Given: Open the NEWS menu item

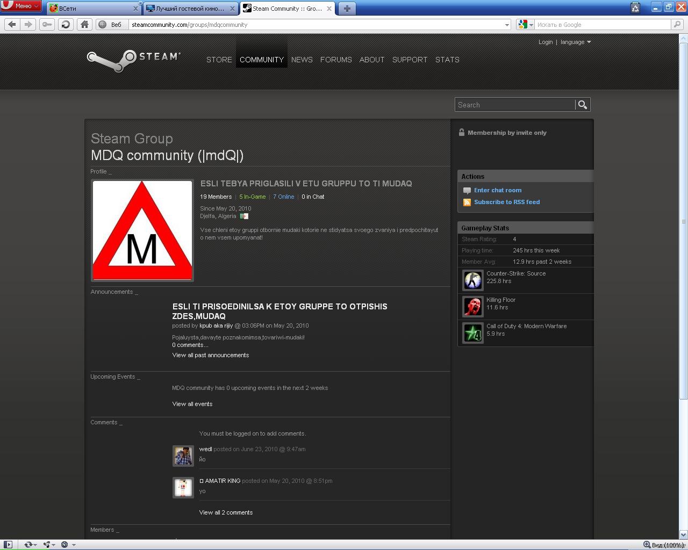Looking at the screenshot, I should point(302,60).
